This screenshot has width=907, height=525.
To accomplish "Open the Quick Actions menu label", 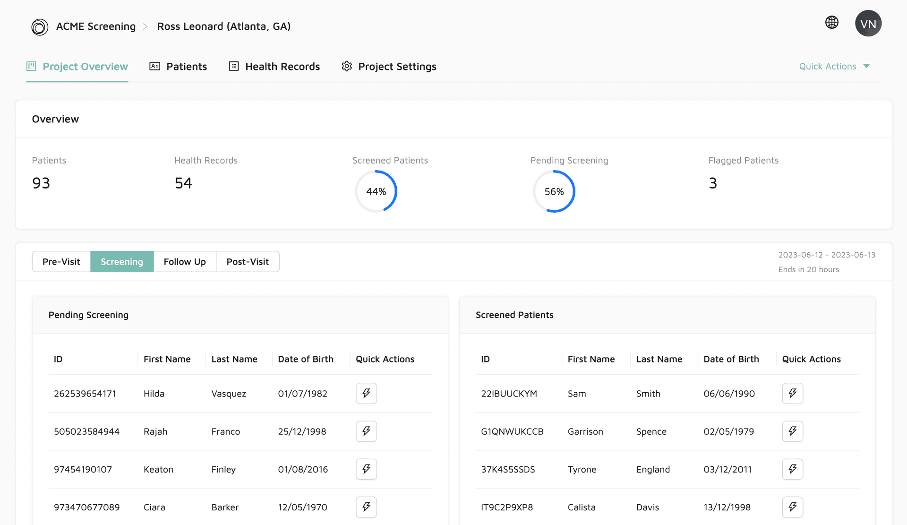I will pyautogui.click(x=828, y=67).
